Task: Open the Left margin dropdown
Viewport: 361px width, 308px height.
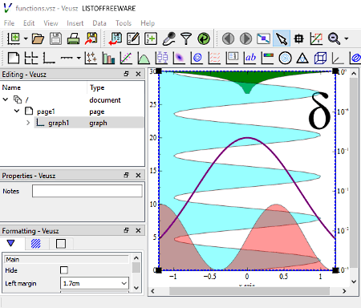Action: tap(124, 283)
